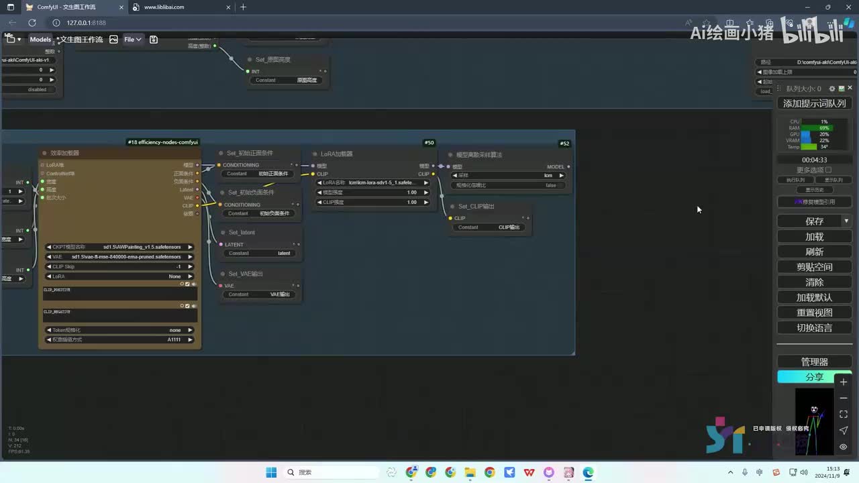Click the browser address bar URL
The width and height of the screenshot is (859, 483).
tap(87, 23)
